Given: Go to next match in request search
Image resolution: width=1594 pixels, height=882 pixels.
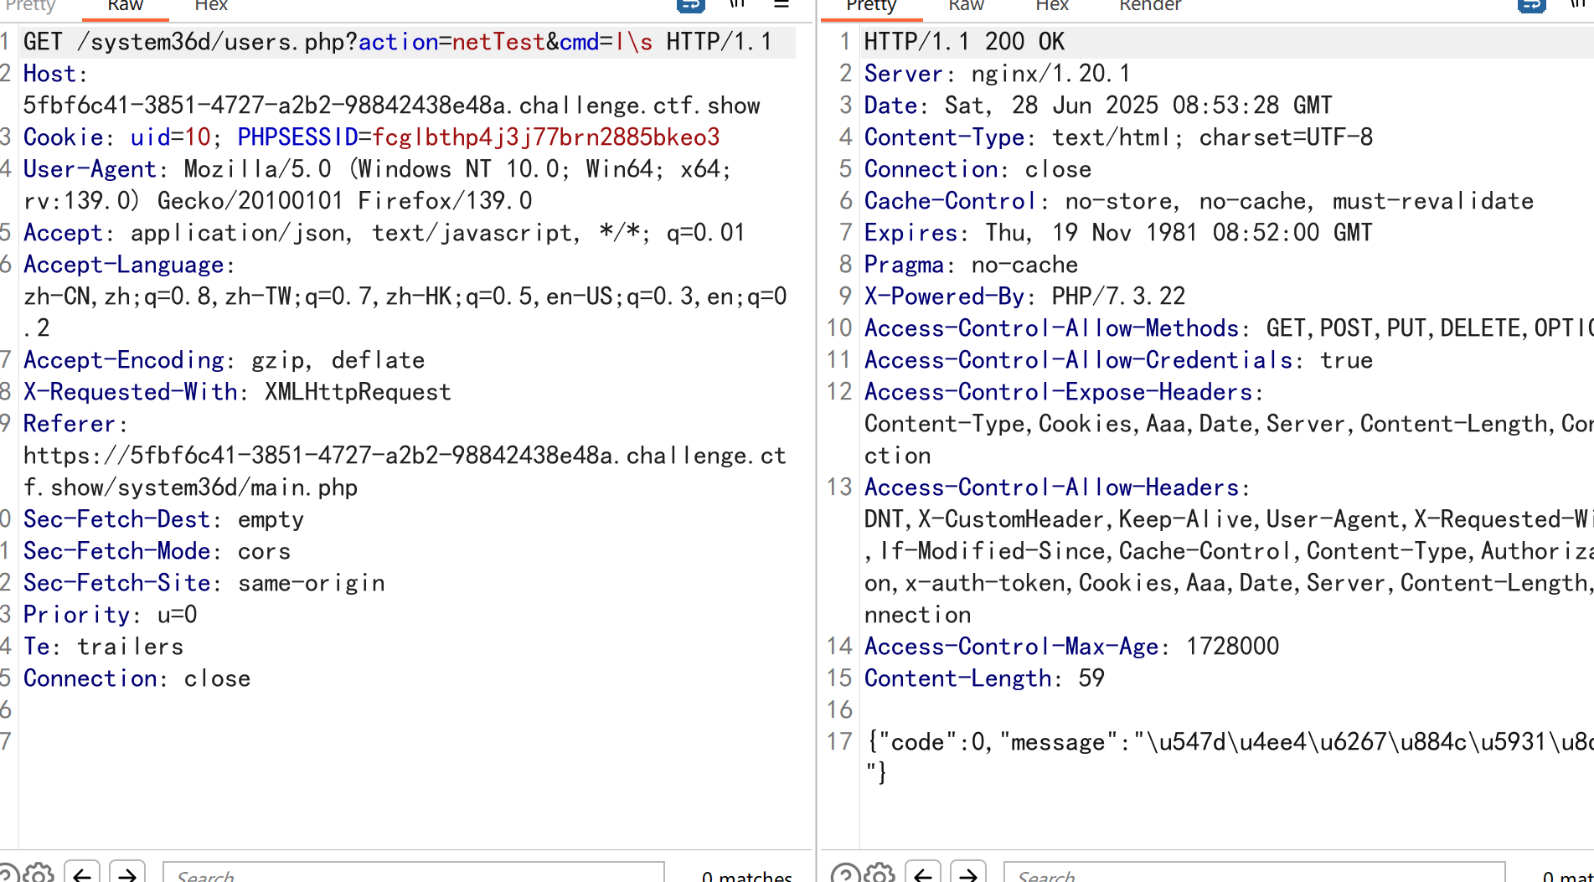Looking at the screenshot, I should point(127,874).
